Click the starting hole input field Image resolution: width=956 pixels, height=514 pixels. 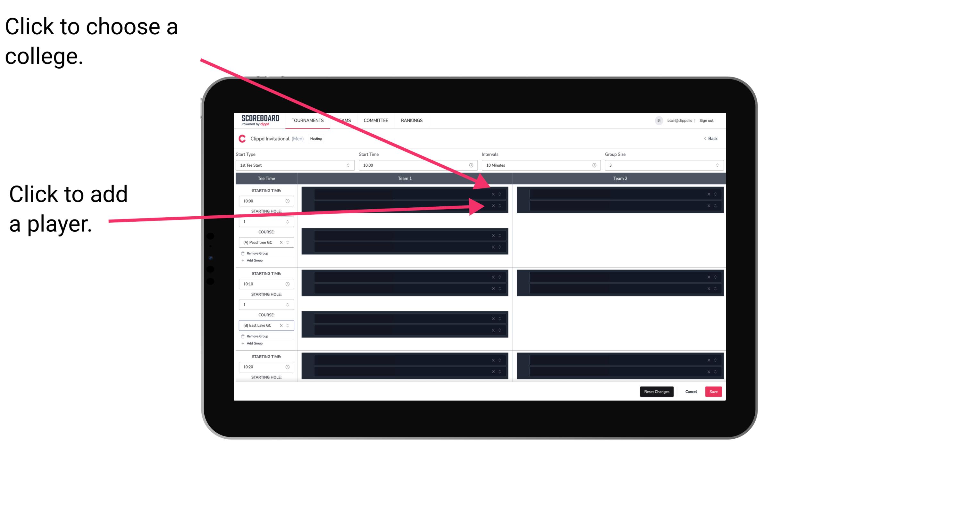point(264,222)
